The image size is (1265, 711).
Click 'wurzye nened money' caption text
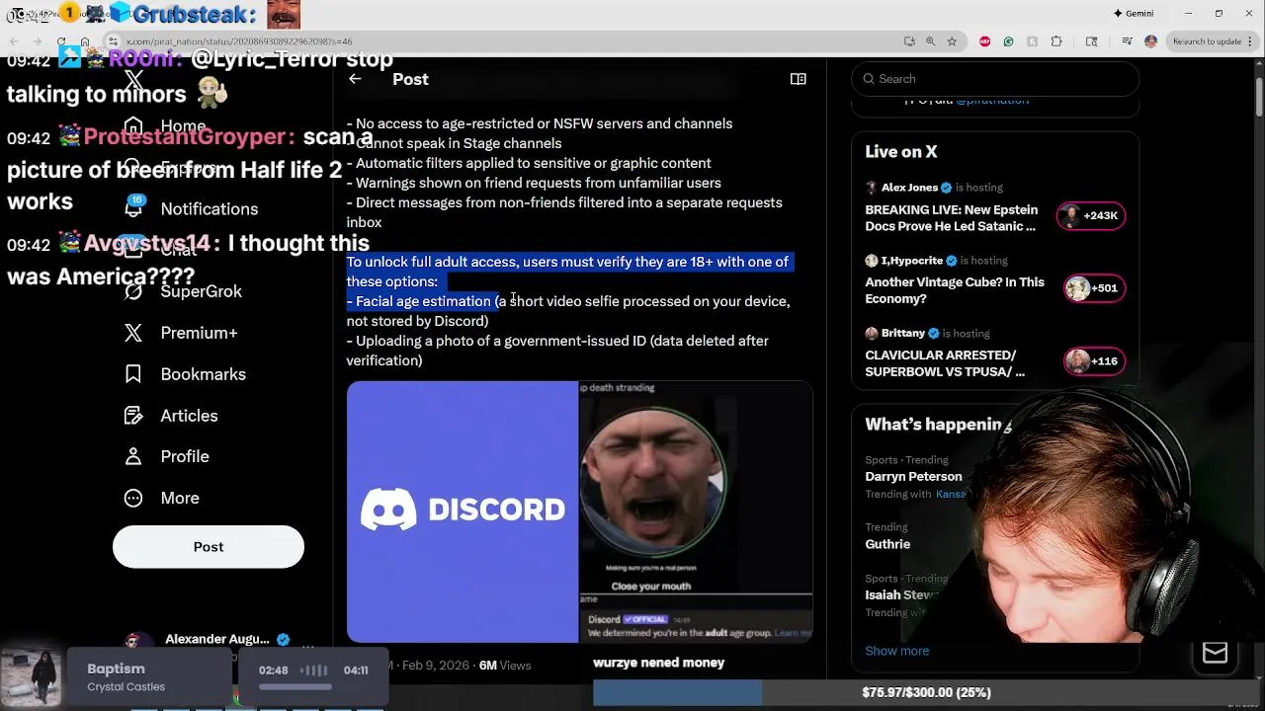pyautogui.click(x=658, y=663)
